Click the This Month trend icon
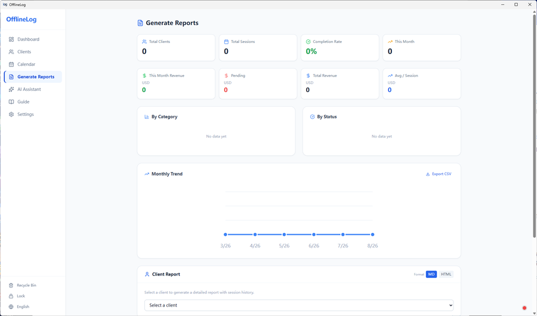Screen dimensions: 537x316 point(390,41)
